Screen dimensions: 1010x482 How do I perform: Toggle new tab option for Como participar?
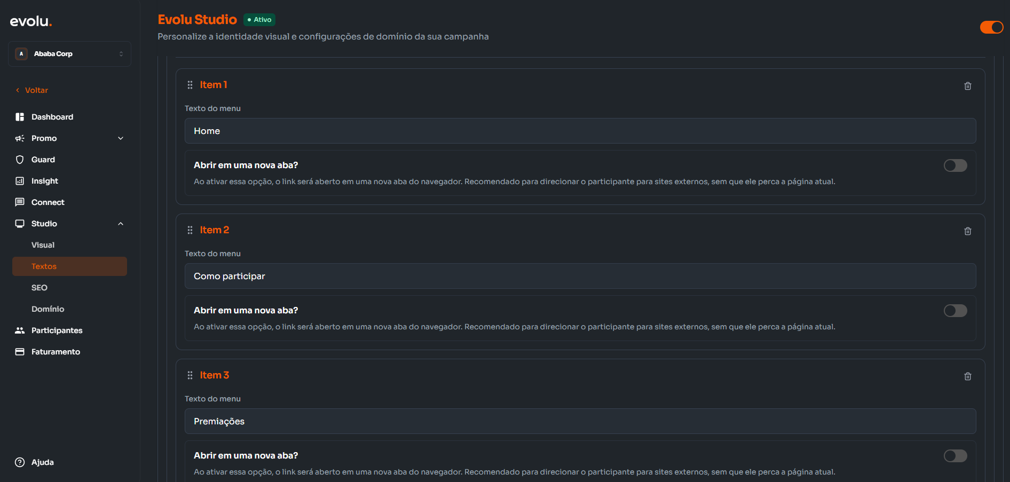pyautogui.click(x=955, y=311)
